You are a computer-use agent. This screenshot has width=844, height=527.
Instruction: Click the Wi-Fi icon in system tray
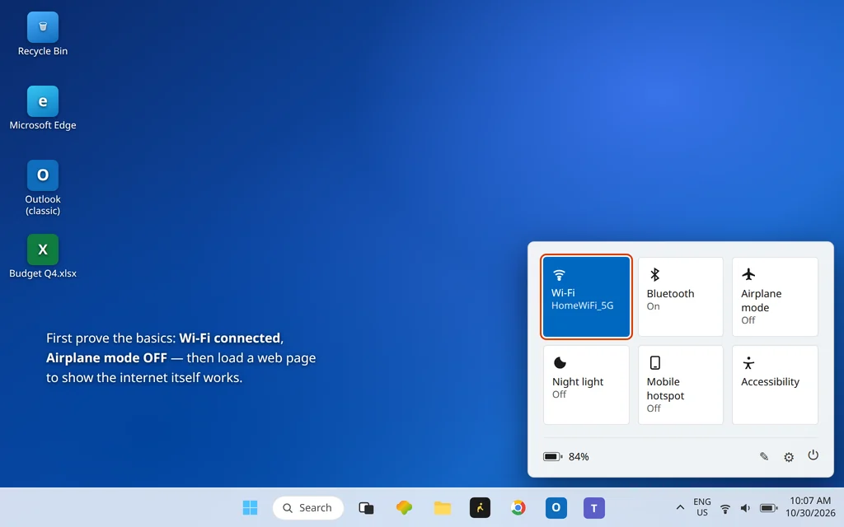tap(725, 508)
